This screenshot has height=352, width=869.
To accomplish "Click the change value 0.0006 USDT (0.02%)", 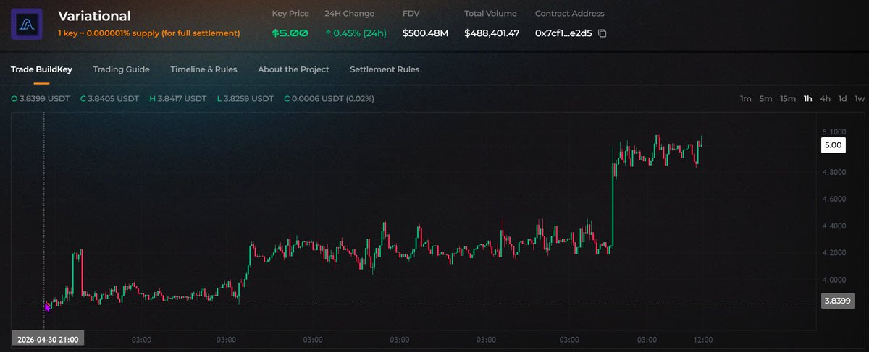I will (x=329, y=99).
